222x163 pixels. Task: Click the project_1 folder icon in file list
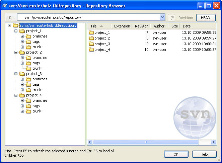(91, 32)
